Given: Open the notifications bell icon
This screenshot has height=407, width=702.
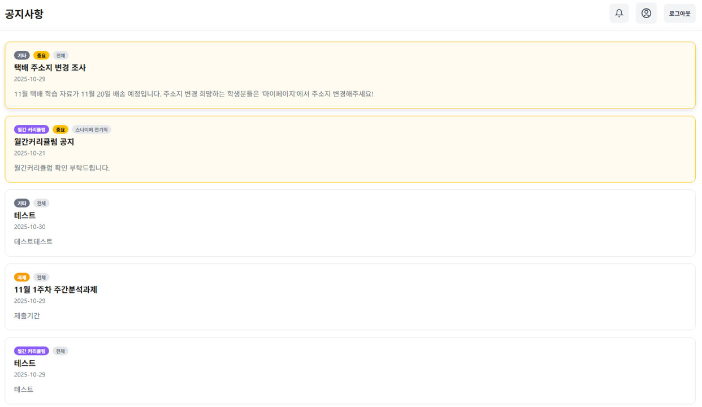Looking at the screenshot, I should (619, 13).
